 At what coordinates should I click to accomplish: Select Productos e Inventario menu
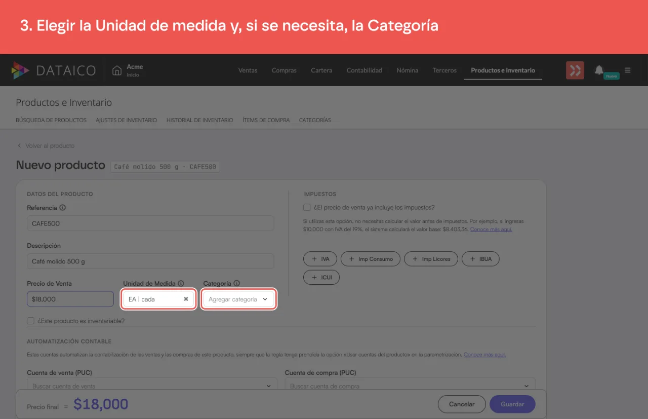(x=503, y=70)
